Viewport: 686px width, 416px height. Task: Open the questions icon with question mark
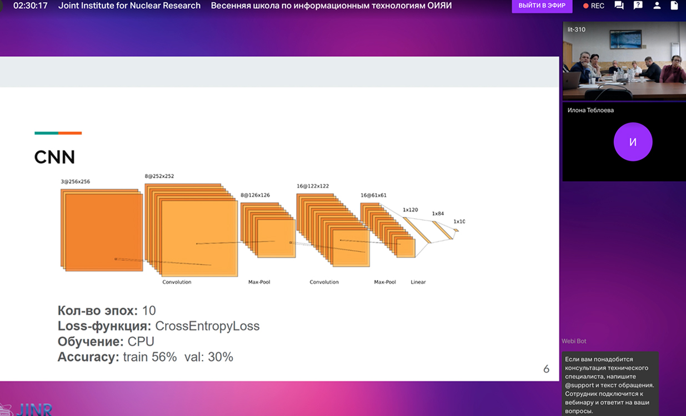click(x=638, y=6)
